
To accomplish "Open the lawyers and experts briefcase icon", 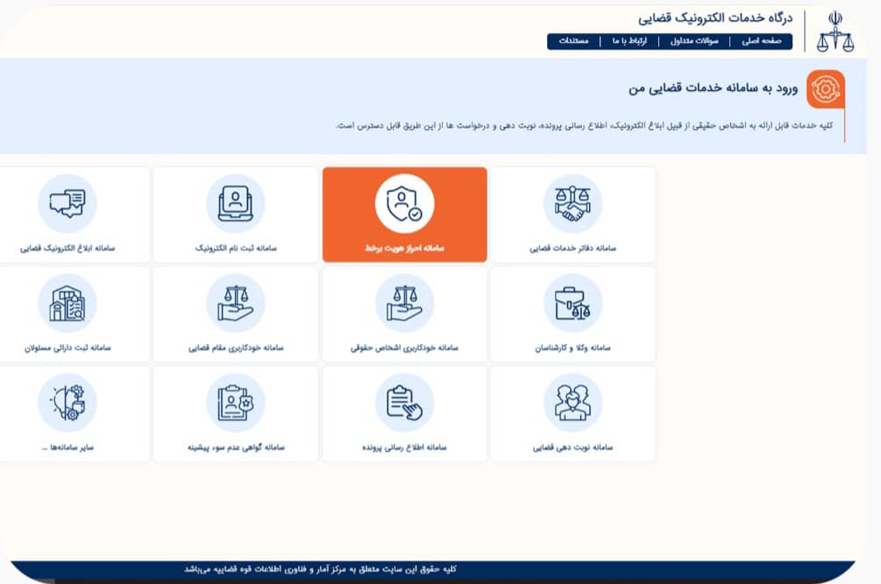I will pos(572,303).
